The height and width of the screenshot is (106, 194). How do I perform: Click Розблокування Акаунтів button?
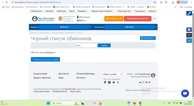[x=138, y=19]
